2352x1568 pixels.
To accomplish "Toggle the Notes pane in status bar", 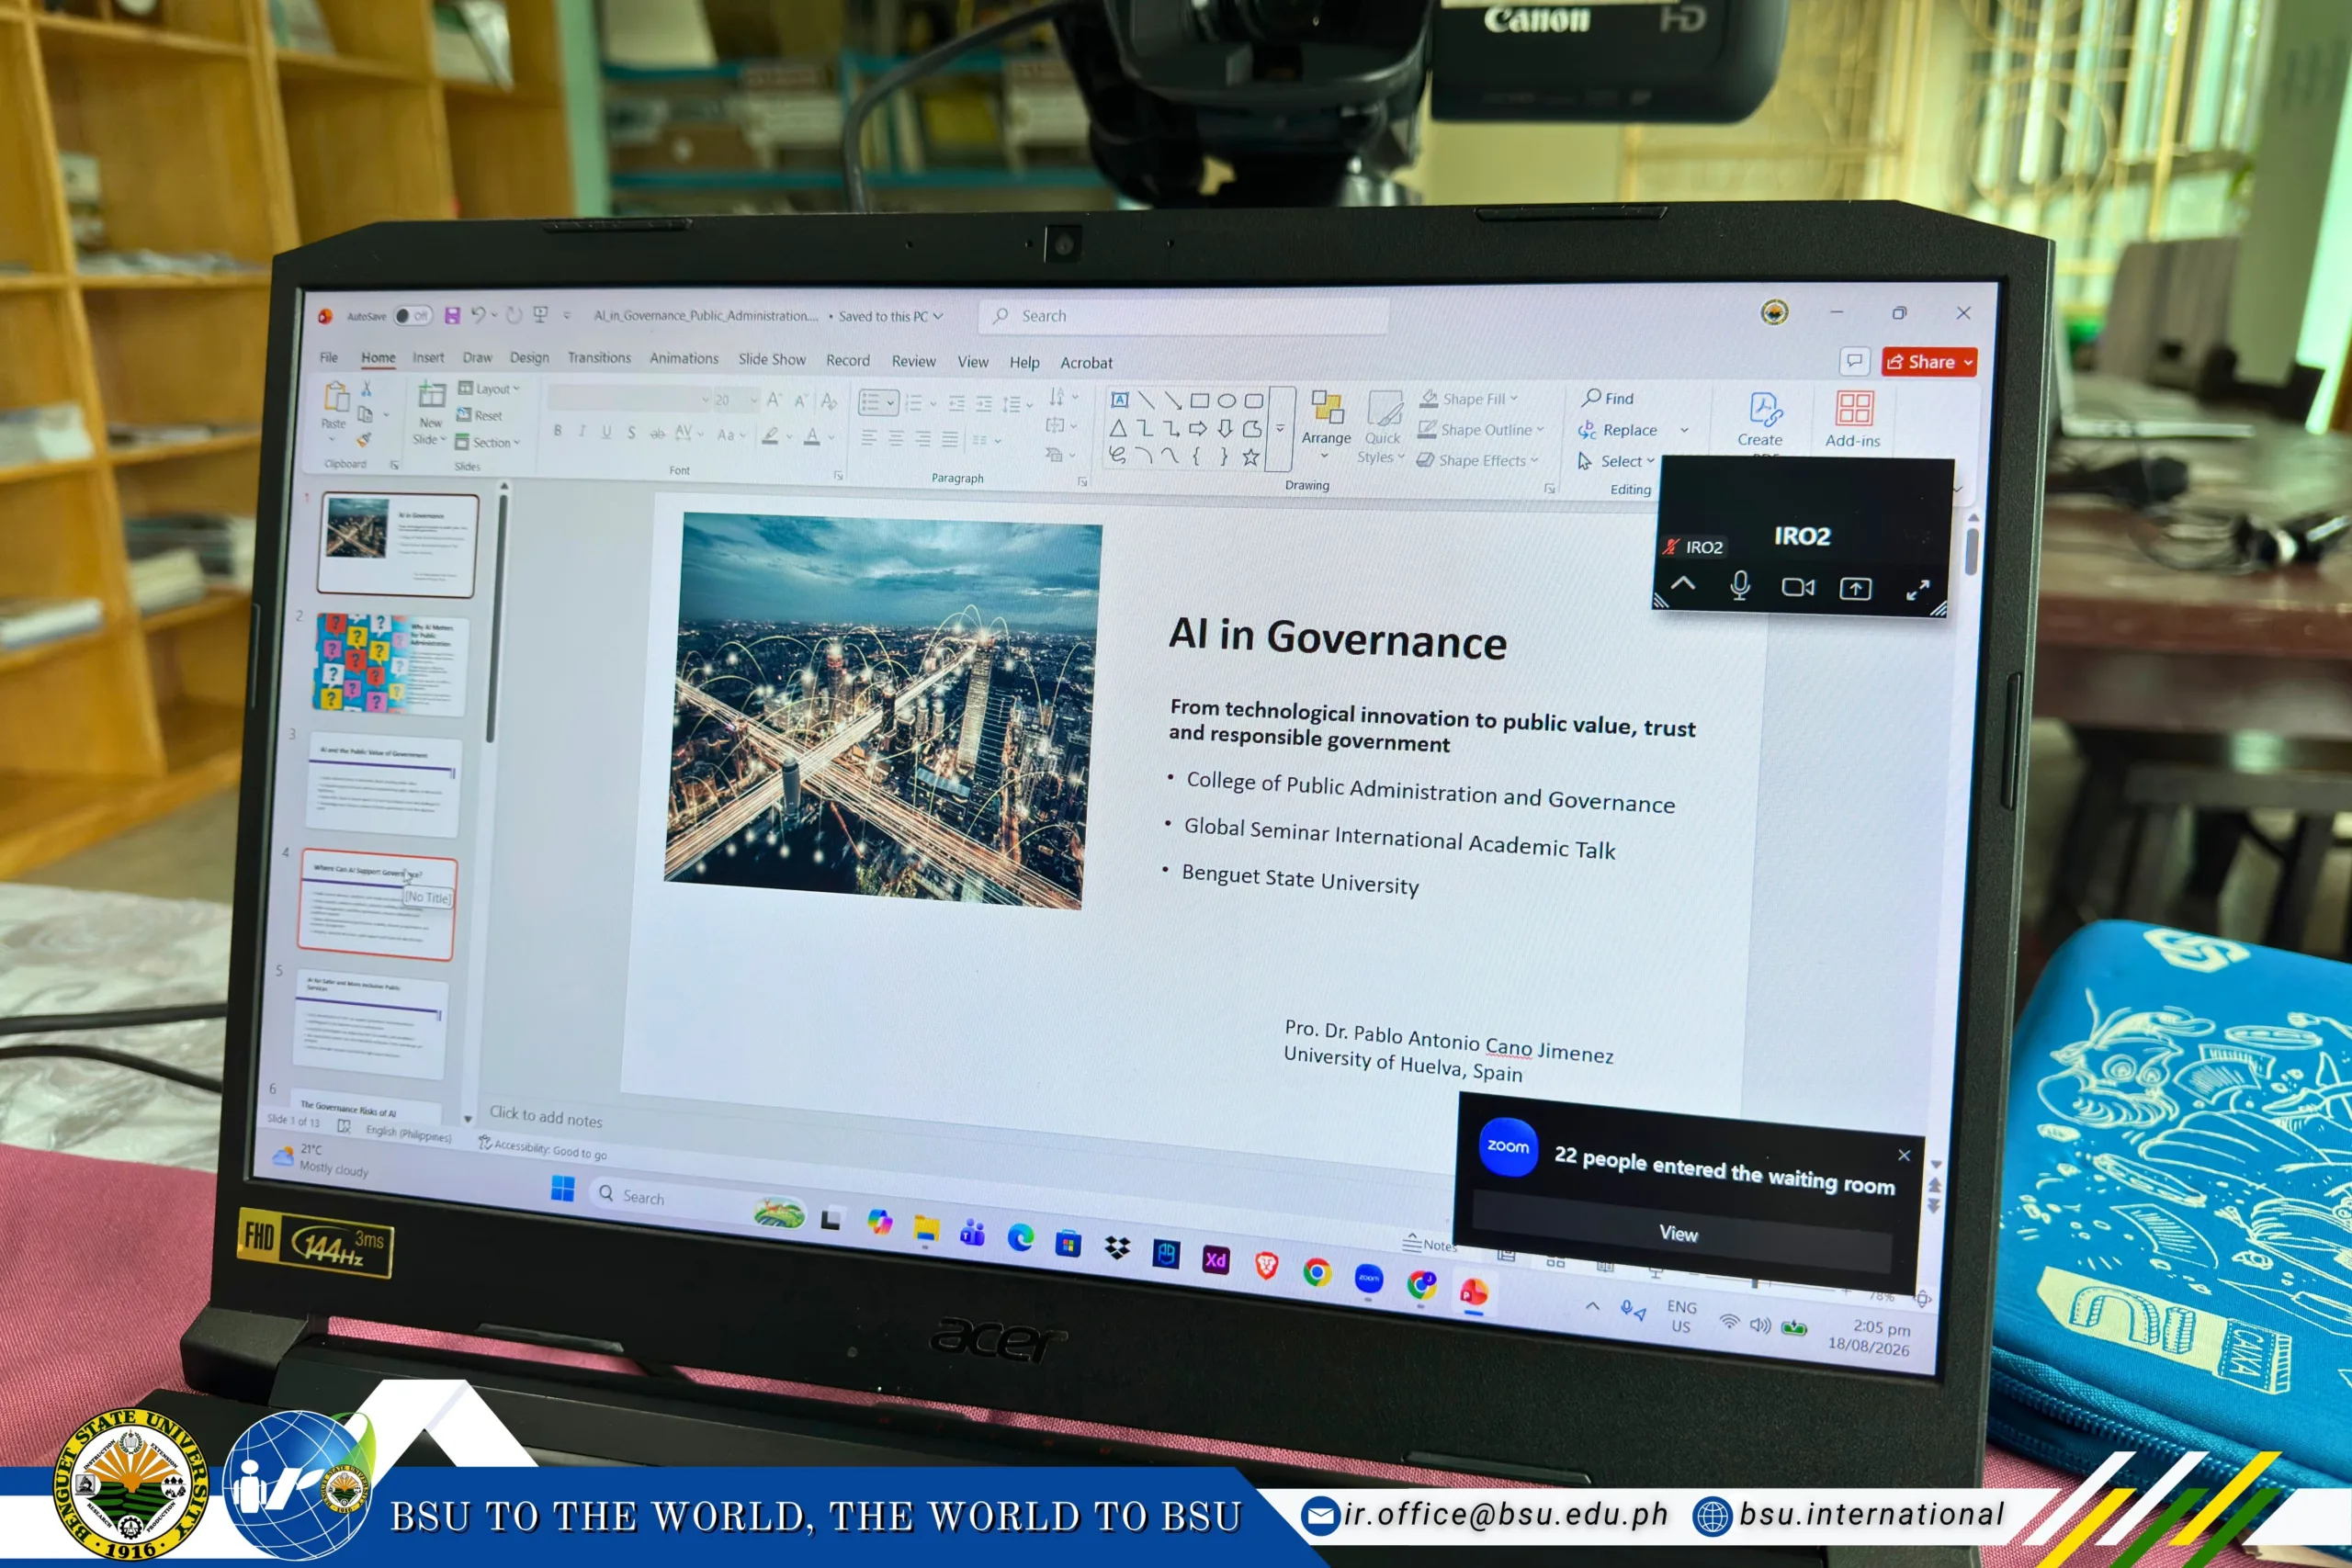I will click(1429, 1244).
